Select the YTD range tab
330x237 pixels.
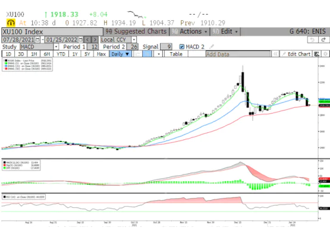61,54
